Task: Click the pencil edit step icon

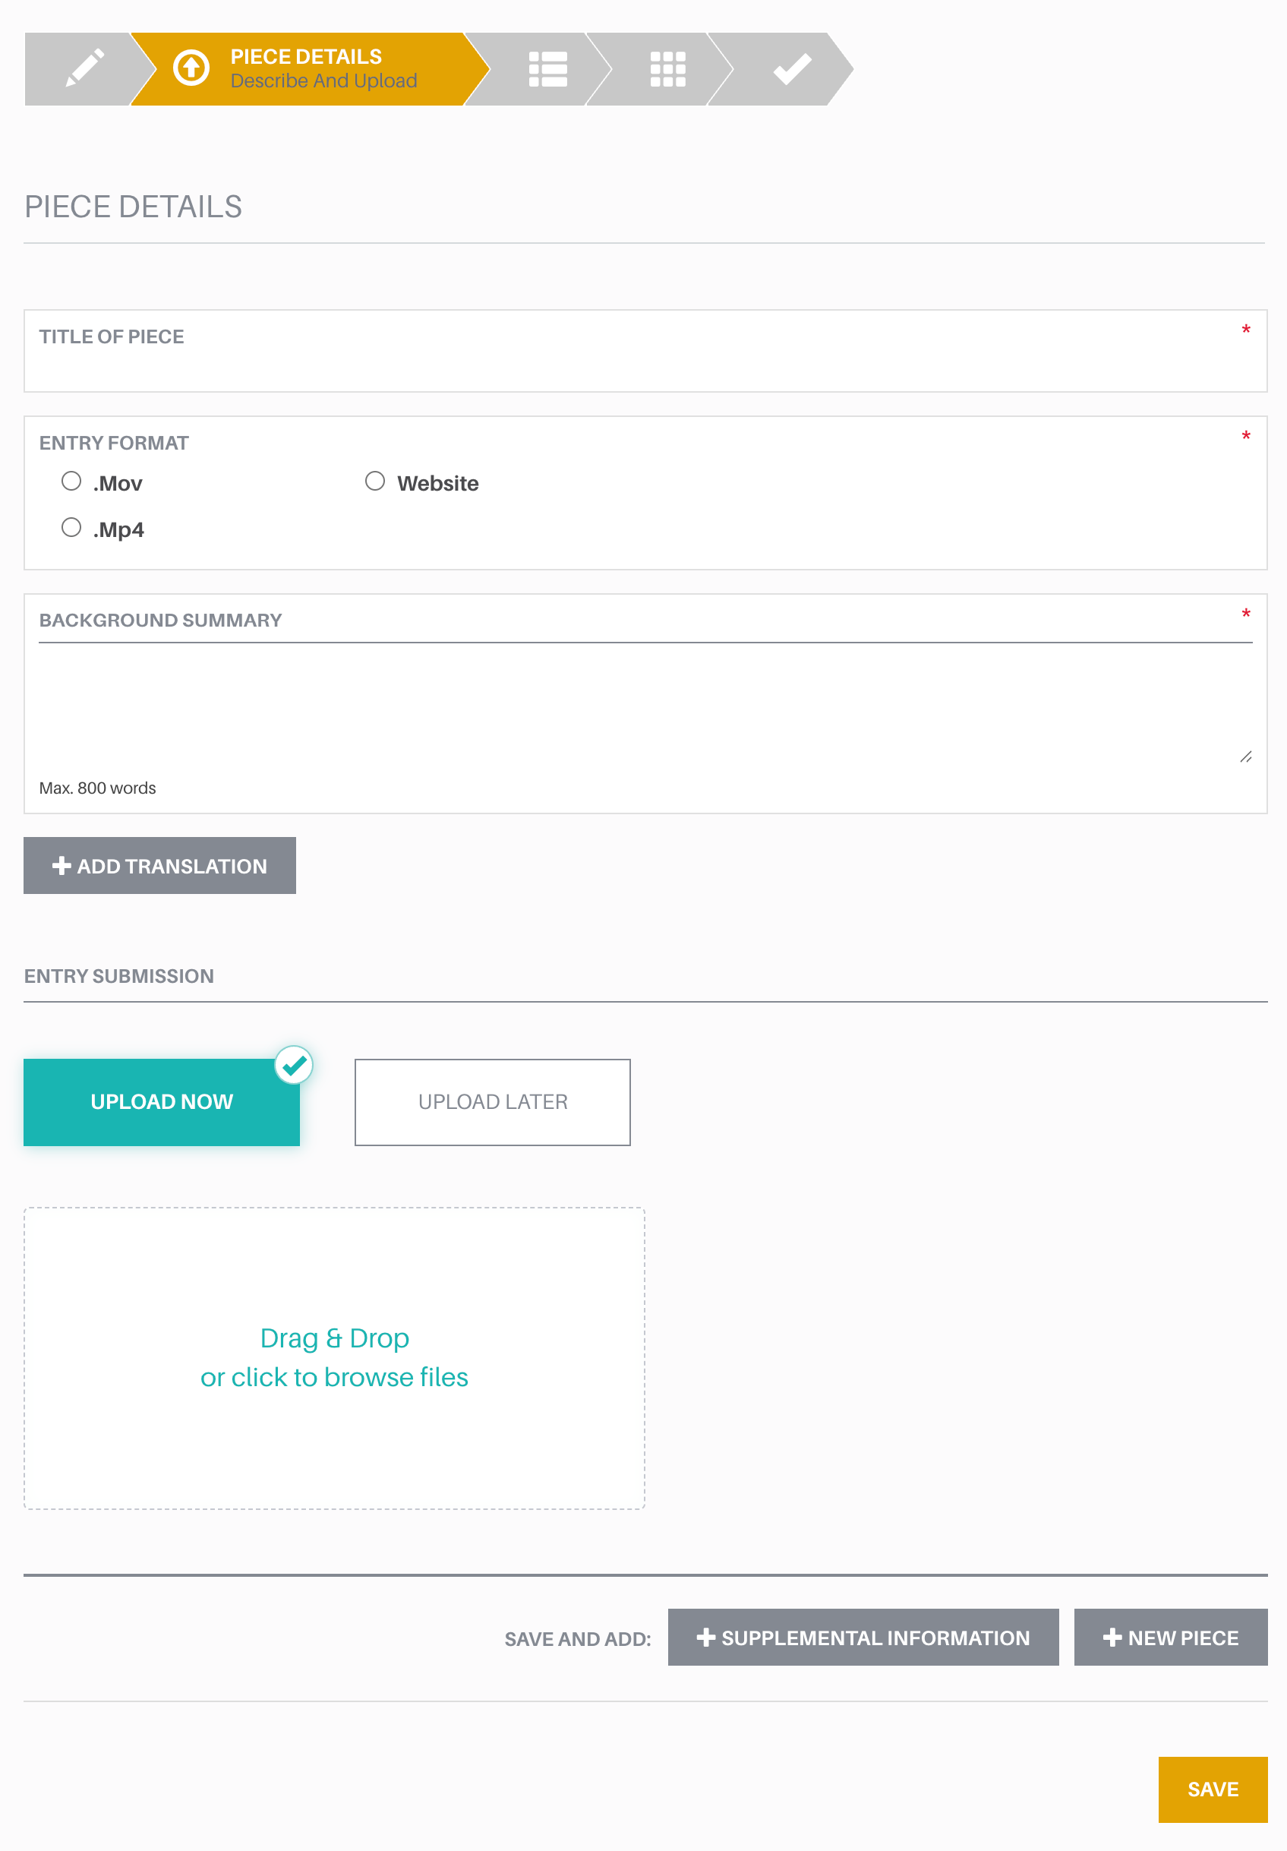Action: pos(84,68)
